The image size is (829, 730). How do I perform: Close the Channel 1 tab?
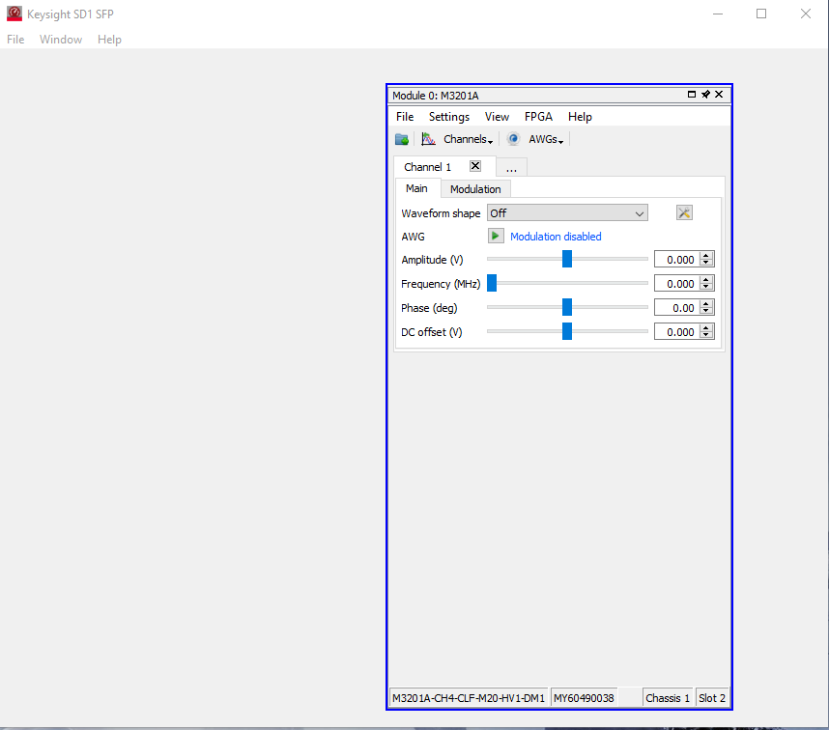(475, 166)
